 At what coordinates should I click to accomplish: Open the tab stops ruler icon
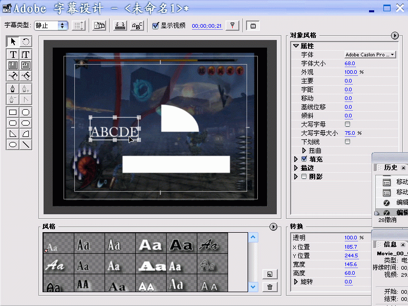(120, 26)
